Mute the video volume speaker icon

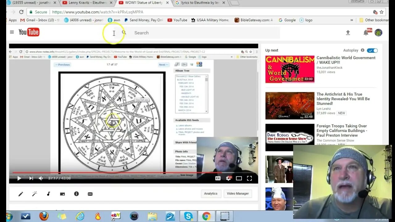pyautogui.click(x=41, y=178)
